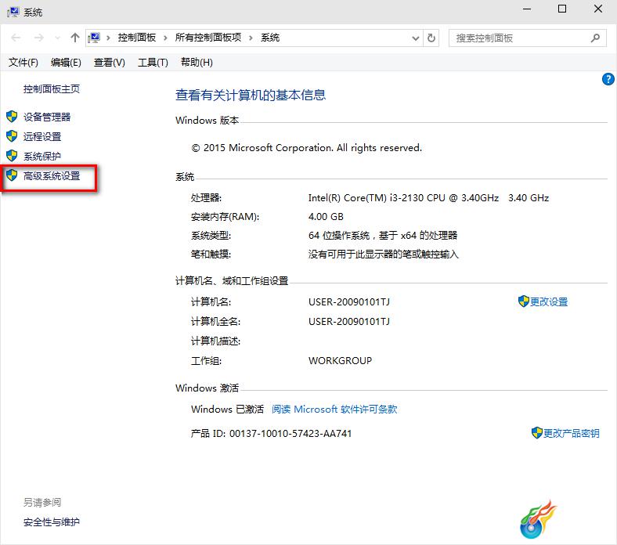The height and width of the screenshot is (545, 617).
Task: Click shield icon beside 更改产品密钥
Action: [x=536, y=433]
